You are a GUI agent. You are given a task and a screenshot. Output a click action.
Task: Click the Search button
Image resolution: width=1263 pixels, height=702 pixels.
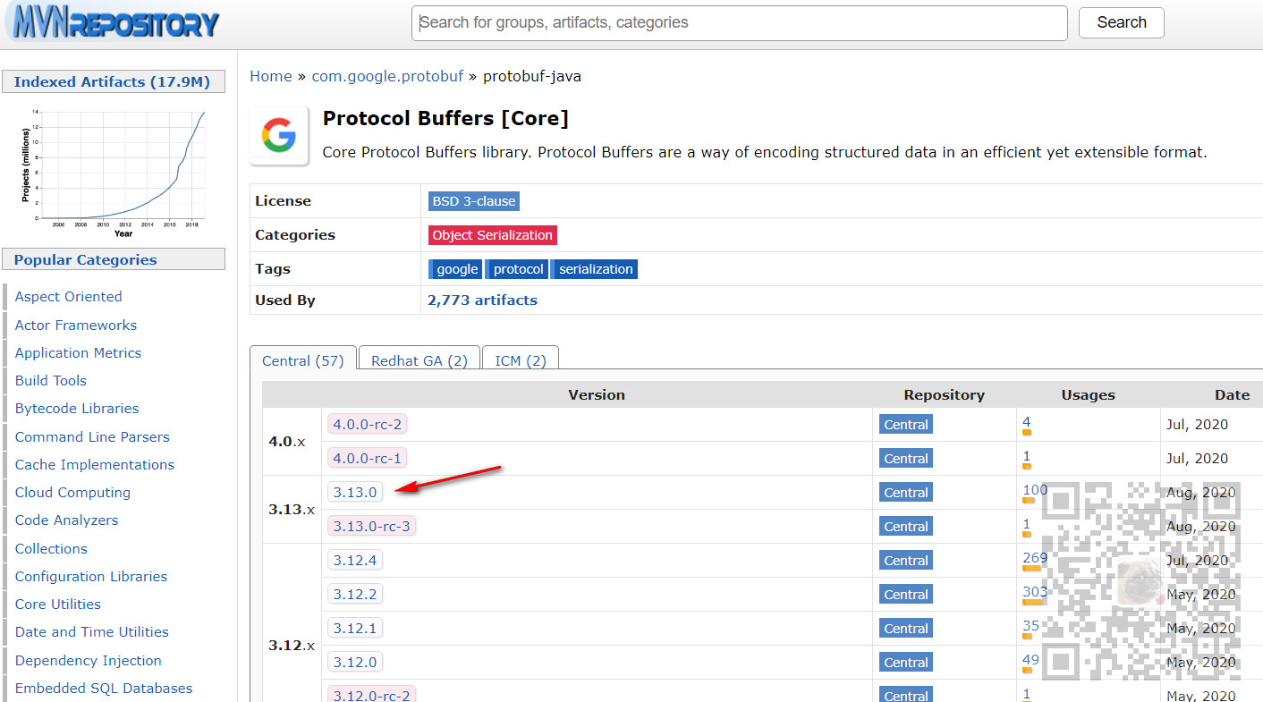(1121, 23)
